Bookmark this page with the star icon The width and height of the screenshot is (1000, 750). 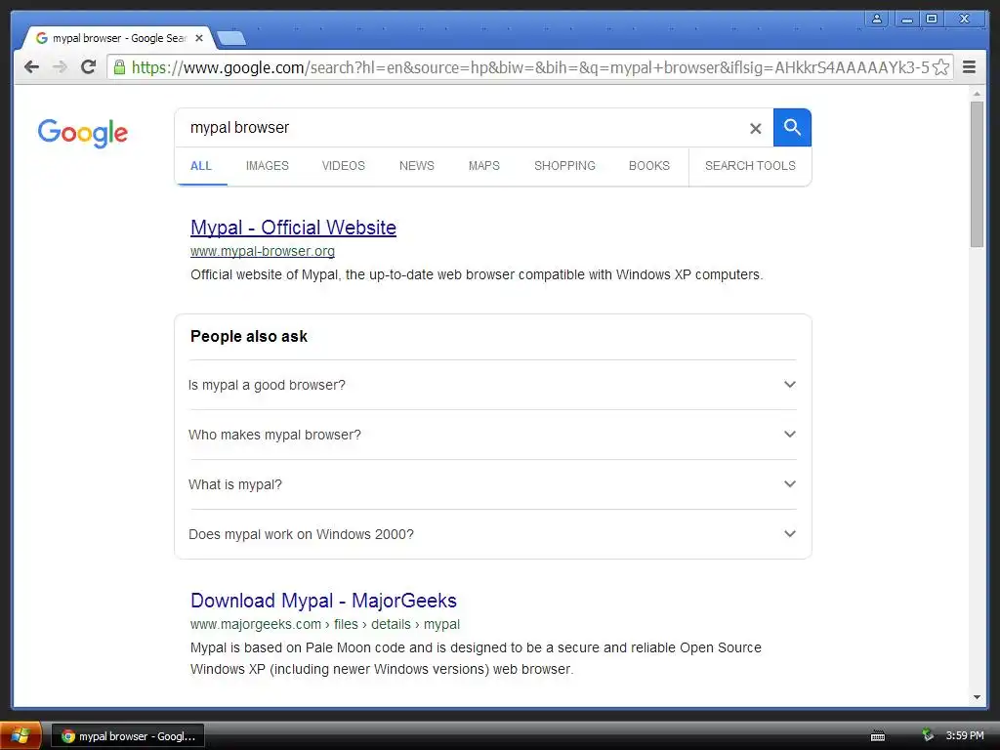point(940,67)
